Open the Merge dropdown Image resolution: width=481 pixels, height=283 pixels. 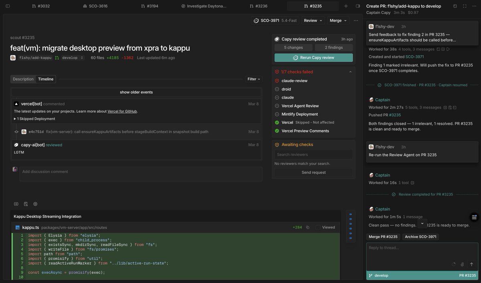point(338,20)
